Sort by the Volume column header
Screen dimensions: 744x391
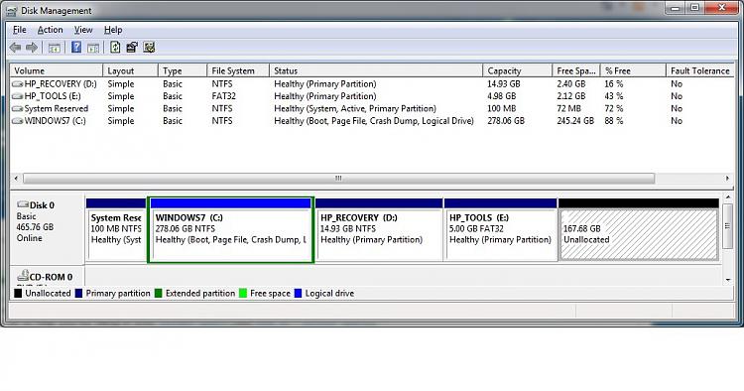tap(56, 70)
